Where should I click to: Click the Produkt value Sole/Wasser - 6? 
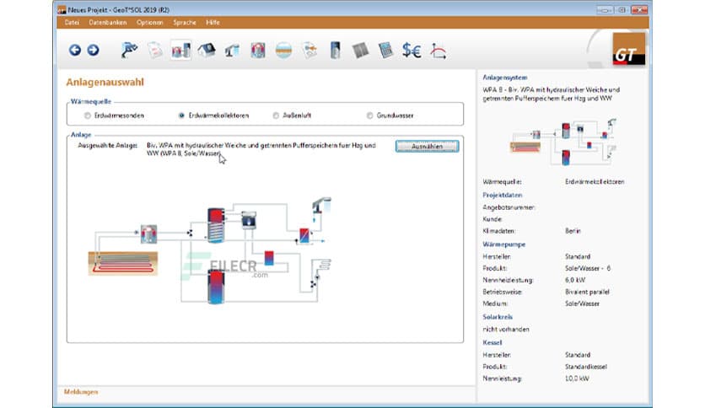[x=588, y=268]
